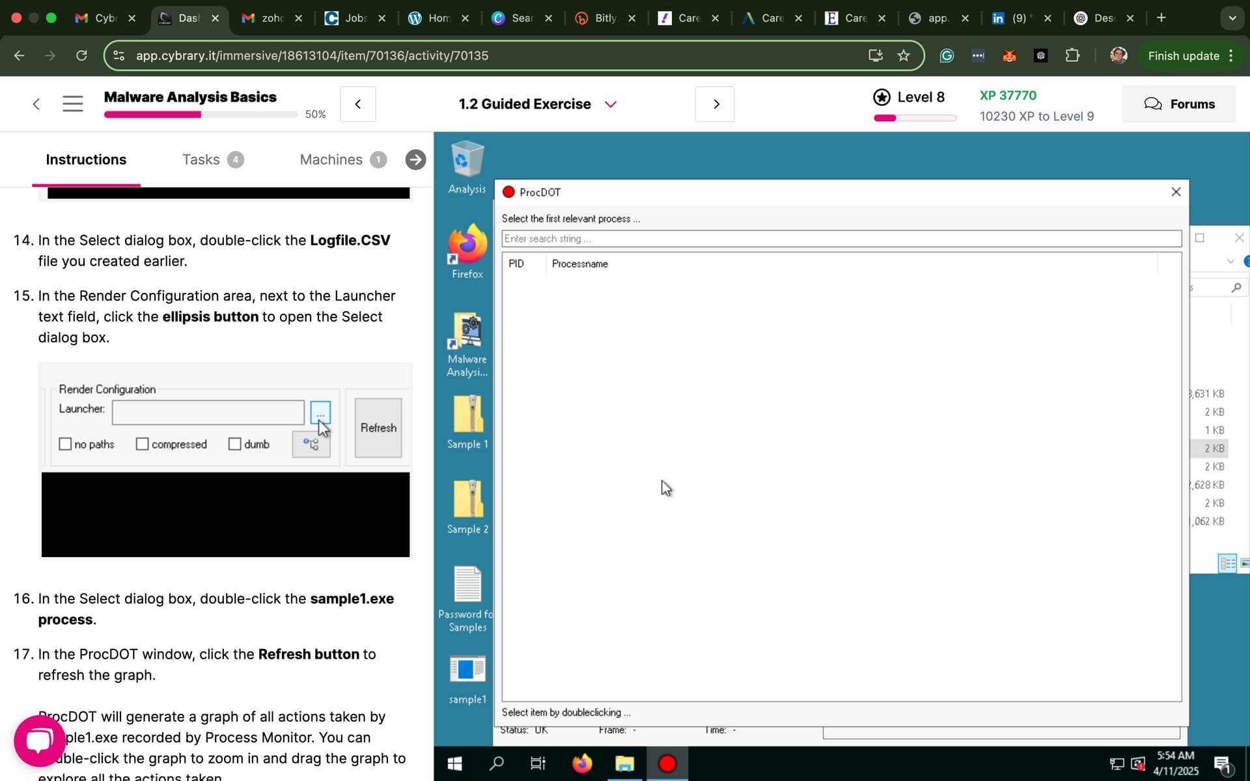Open the Windows Start menu

point(455,763)
